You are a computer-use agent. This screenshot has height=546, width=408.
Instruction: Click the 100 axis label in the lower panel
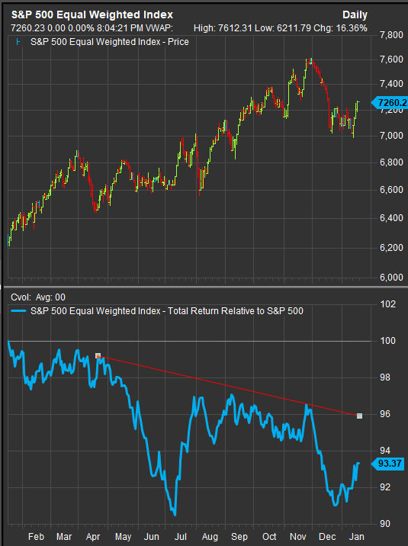click(x=388, y=341)
